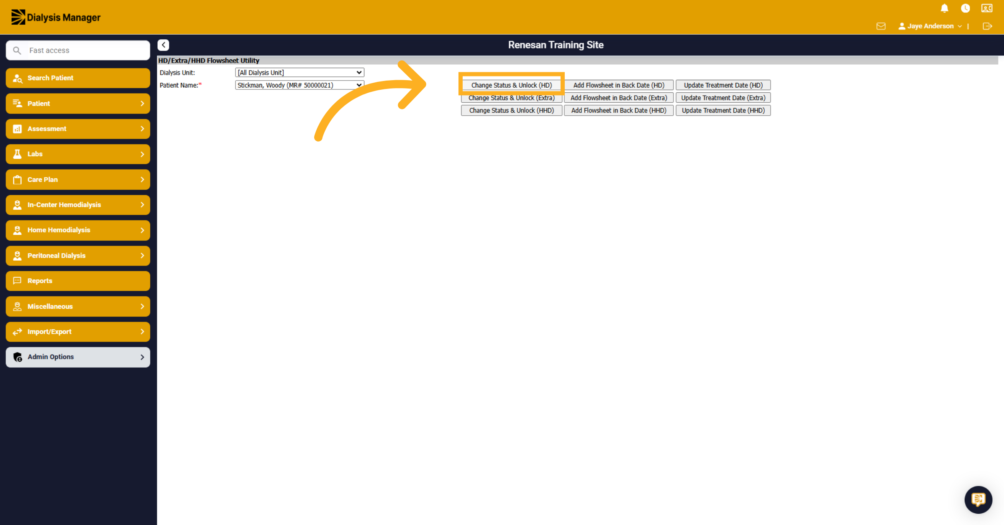Expand the Peritoneal Dialysis menu
This screenshot has height=525, width=1004.
[78, 256]
